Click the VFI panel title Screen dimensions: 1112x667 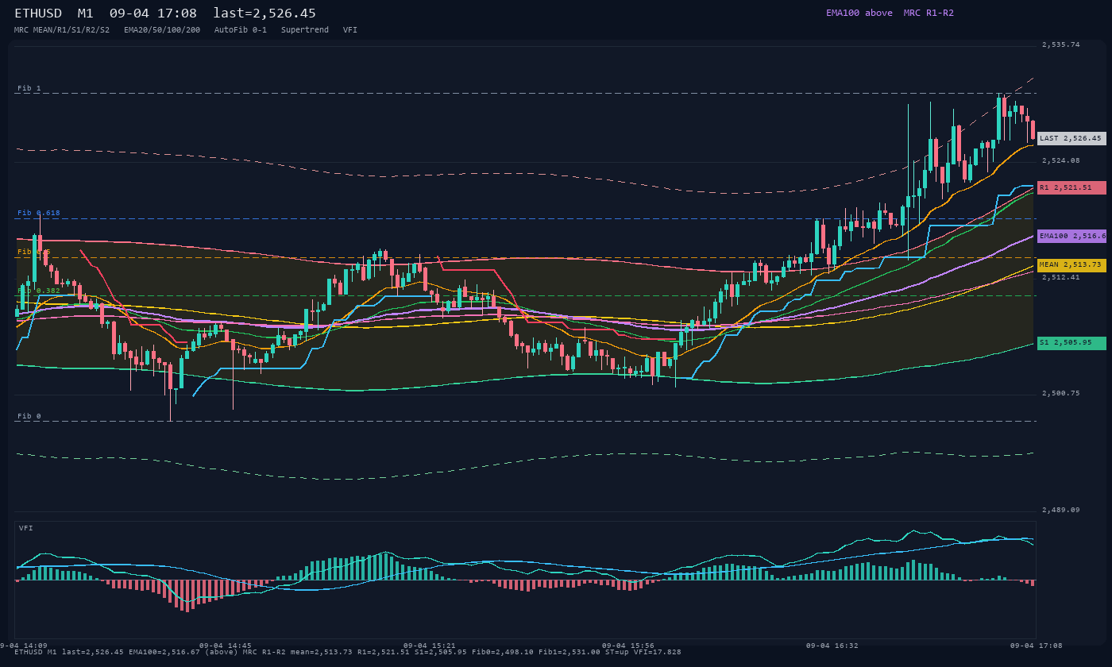26,528
